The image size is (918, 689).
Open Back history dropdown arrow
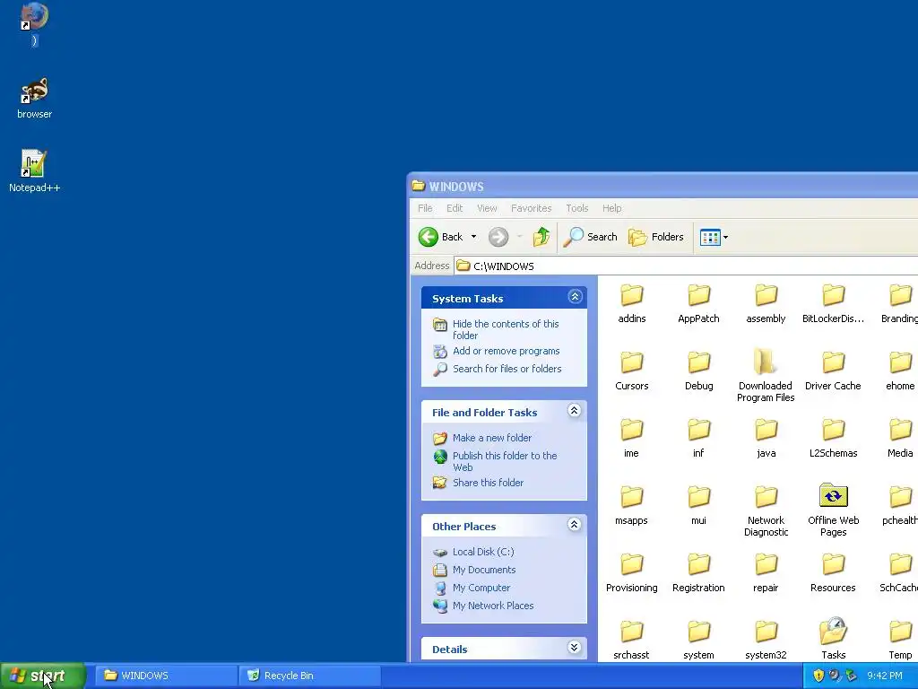tap(473, 237)
